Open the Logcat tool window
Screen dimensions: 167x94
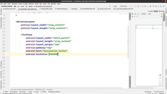[36, 92]
